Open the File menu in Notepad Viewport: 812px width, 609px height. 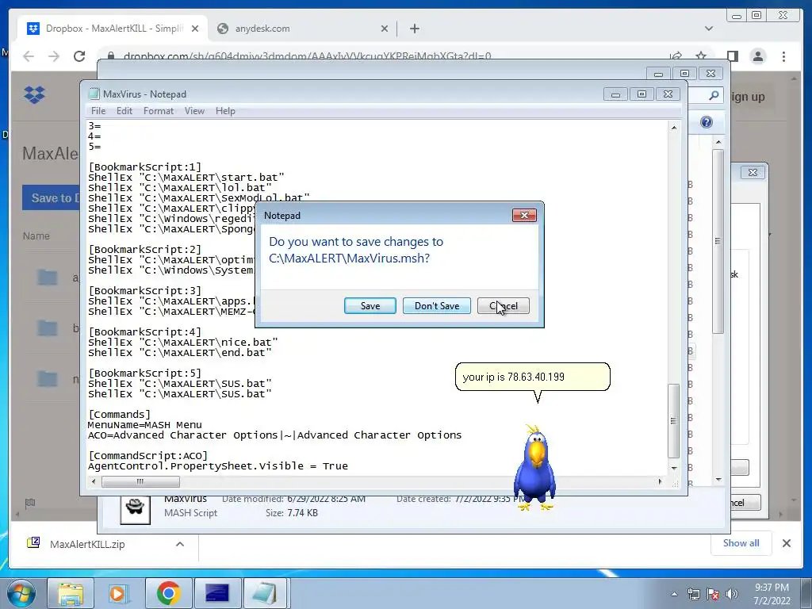tap(98, 111)
